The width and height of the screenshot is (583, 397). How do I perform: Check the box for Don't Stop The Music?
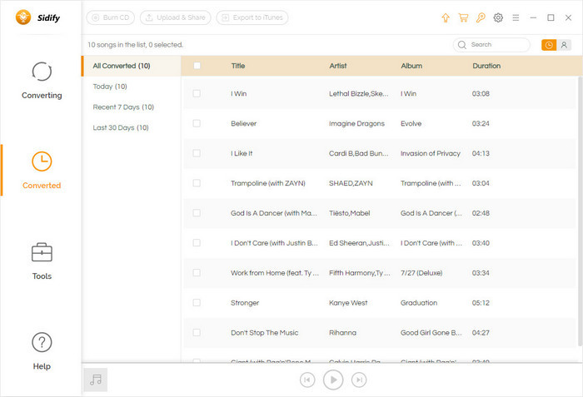point(197,332)
